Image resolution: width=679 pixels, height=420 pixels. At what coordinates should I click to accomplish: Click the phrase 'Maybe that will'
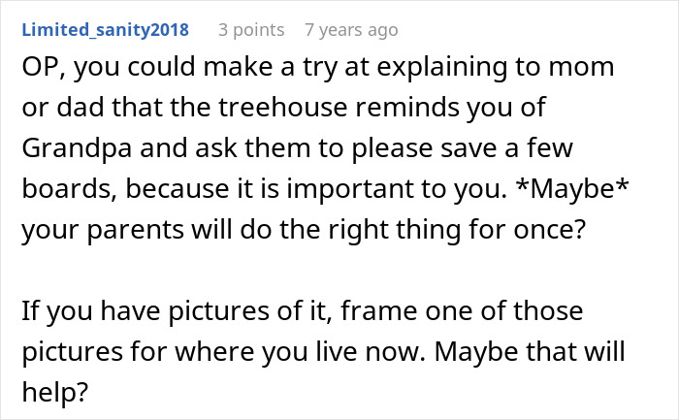[x=530, y=351]
